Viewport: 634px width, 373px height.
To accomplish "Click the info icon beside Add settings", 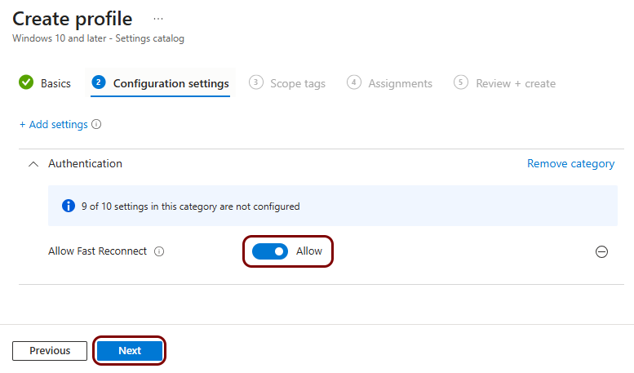I will 96,125.
